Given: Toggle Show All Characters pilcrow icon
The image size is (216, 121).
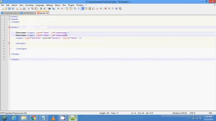Looking at the screenshot, I should point(79,9).
